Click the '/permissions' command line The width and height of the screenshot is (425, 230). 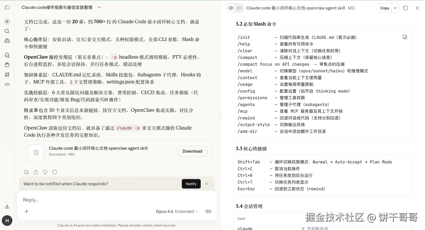coord(271,98)
